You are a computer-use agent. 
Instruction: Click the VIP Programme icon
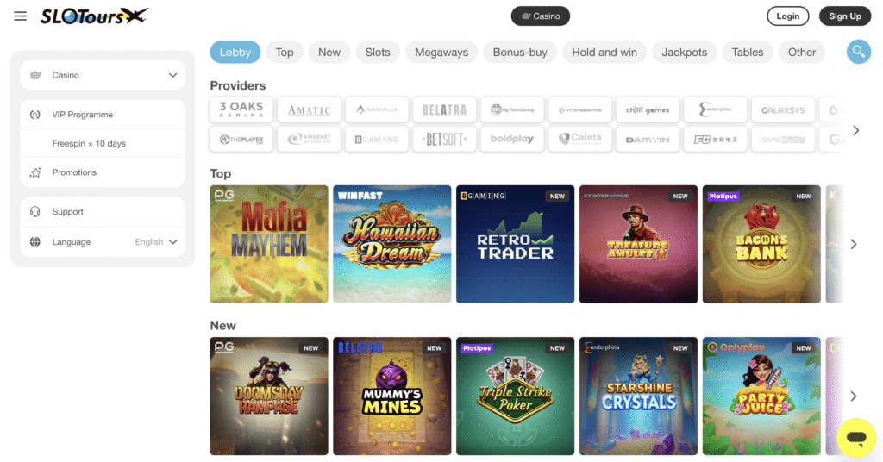(34, 115)
